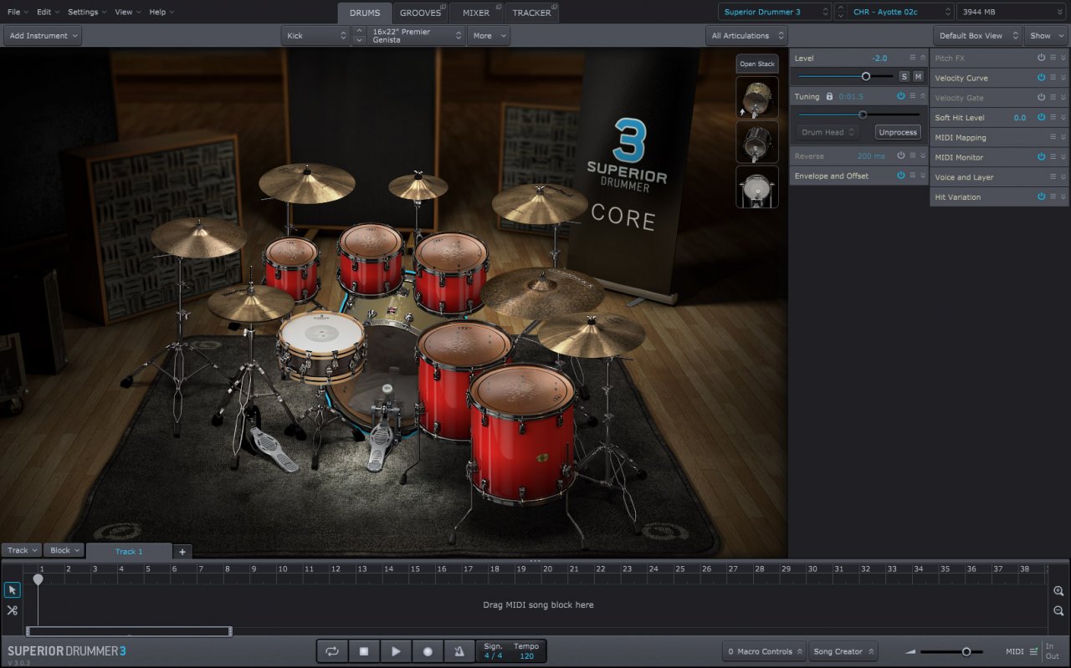Toggle the Tuning power button
1071x668 pixels.
point(901,96)
